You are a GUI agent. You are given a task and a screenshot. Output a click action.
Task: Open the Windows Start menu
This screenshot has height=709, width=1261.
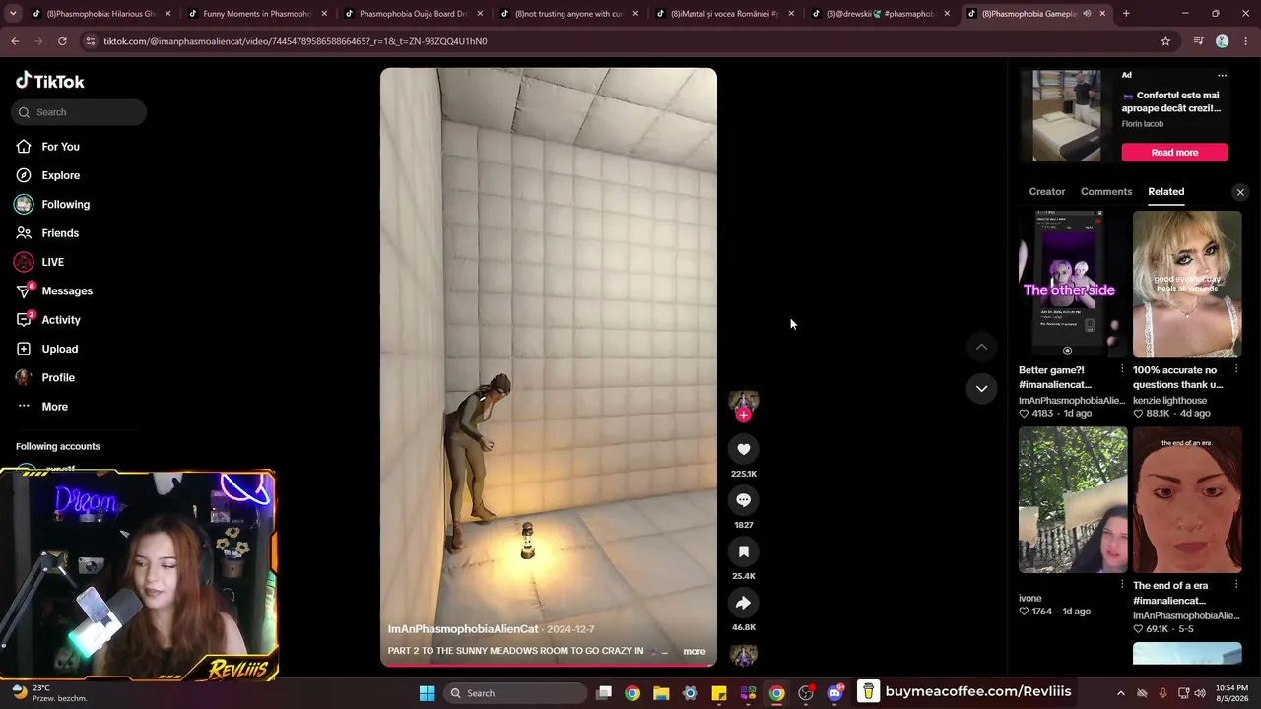coord(427,693)
